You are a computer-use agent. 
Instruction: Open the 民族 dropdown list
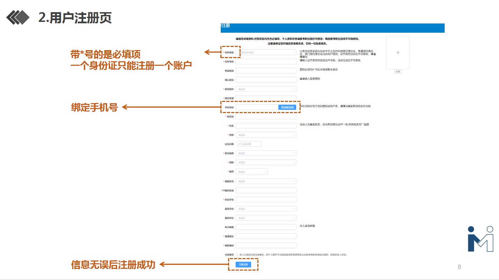click(x=266, y=162)
